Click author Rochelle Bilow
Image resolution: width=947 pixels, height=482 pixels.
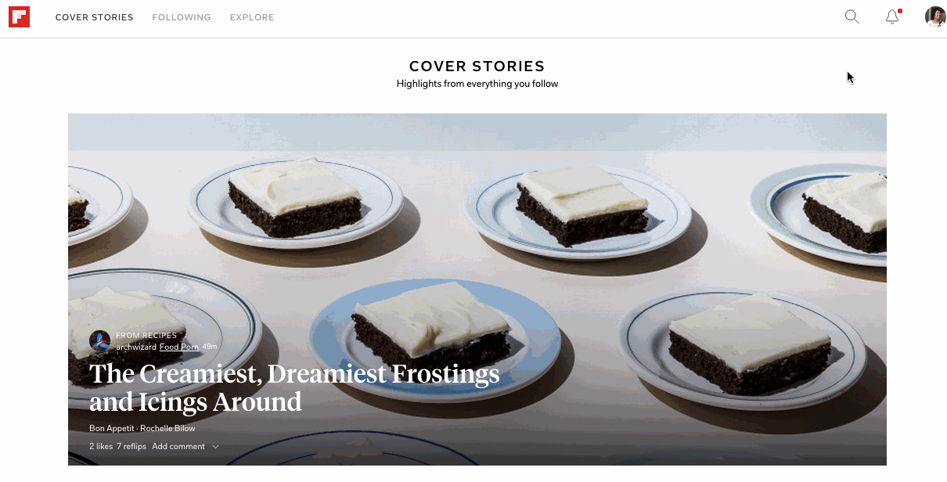pos(167,429)
